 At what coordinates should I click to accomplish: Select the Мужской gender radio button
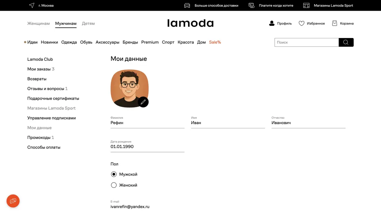(x=114, y=174)
